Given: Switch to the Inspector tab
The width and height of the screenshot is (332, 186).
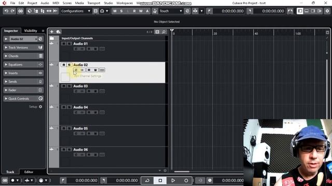Looking at the screenshot, I should 11,31.
